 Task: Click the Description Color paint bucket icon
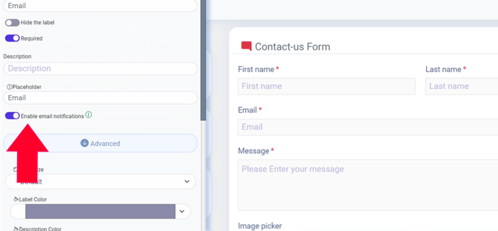click(x=16, y=229)
